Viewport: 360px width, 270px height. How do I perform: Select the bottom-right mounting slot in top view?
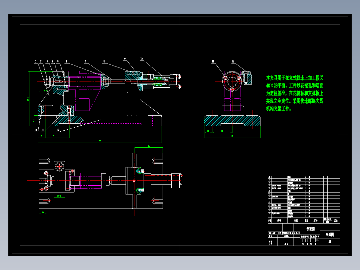(x=157, y=201)
